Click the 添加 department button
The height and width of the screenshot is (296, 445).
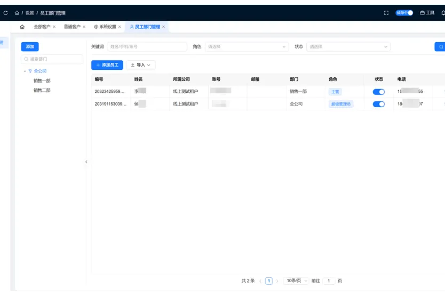(x=30, y=46)
